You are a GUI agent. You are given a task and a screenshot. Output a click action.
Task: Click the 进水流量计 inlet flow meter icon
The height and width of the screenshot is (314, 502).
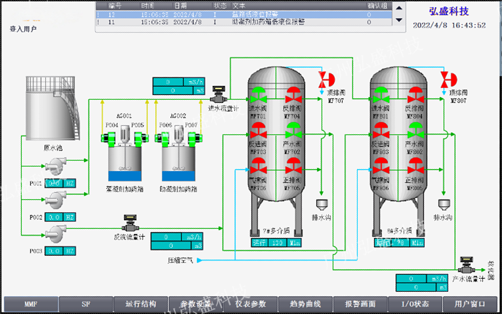[219, 94]
